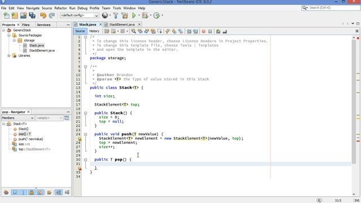Toggle Show Inherited Members in Navigator

click(x=6, y=192)
